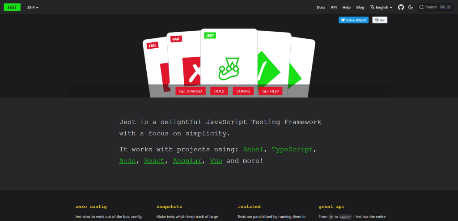This screenshot has height=221, width=458.
Task: Follow the Angular link
Action: coord(187,161)
